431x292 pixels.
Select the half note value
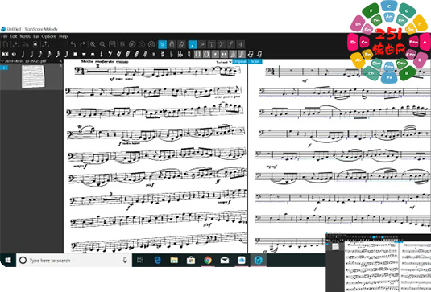(23, 54)
